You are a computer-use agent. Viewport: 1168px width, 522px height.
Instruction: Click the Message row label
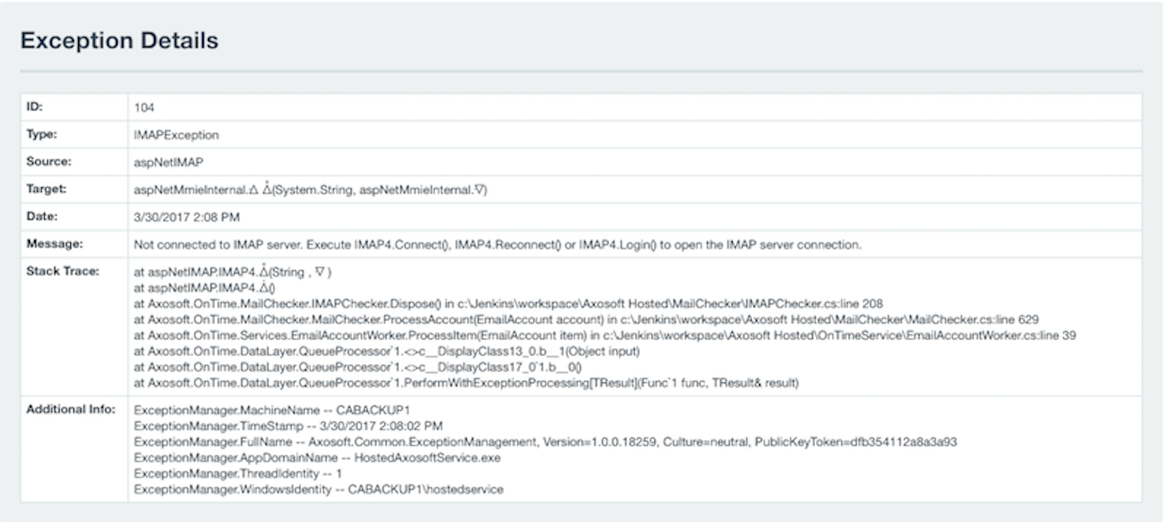[54, 244]
